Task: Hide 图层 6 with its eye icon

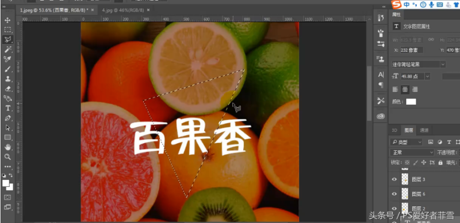Action: [394, 194]
